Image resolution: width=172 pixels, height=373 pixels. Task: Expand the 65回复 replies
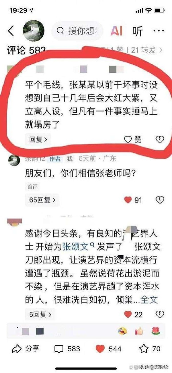click(42, 200)
